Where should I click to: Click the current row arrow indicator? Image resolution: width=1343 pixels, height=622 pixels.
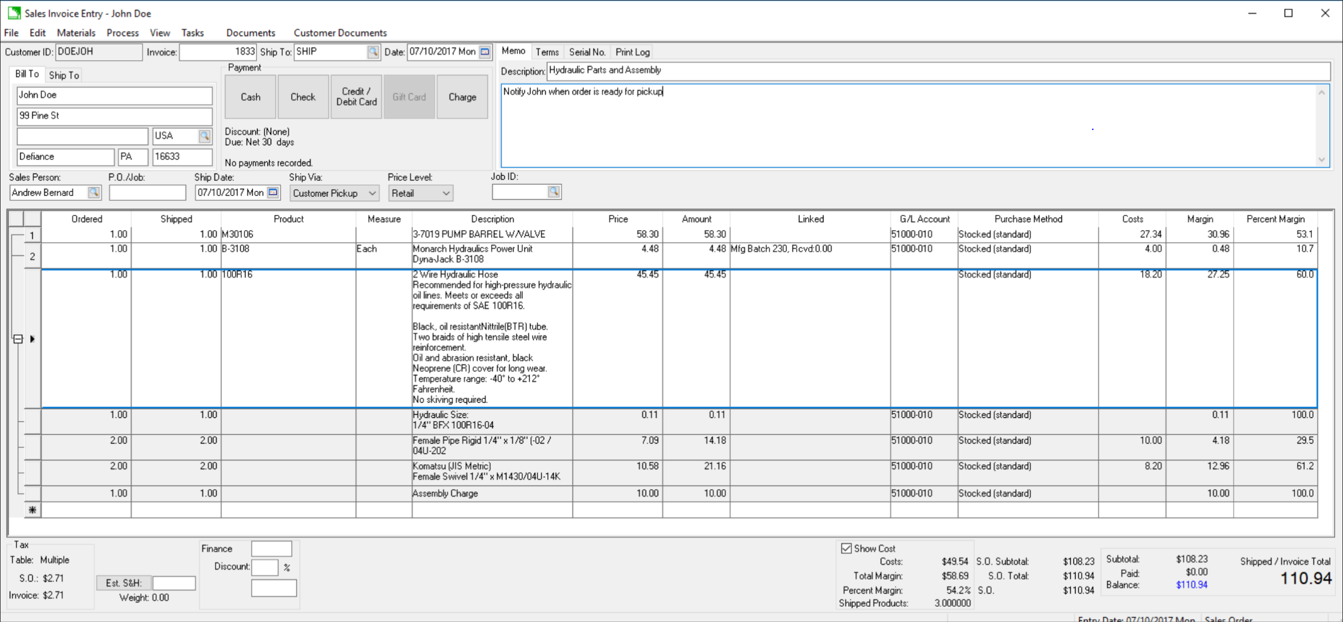pyautogui.click(x=33, y=339)
